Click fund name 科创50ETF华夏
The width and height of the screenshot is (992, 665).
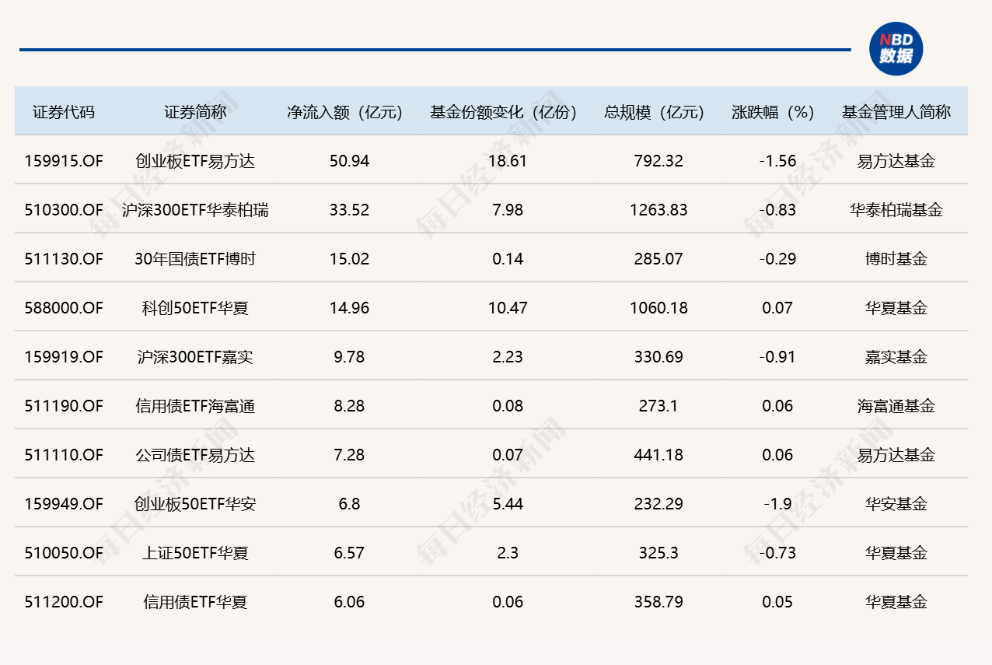(x=195, y=308)
